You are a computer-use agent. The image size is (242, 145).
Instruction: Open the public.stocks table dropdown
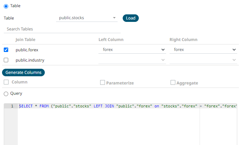pyautogui.click(x=86, y=18)
